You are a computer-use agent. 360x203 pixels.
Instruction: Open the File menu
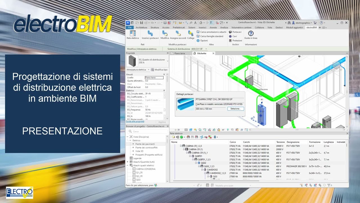(x=130, y=28)
